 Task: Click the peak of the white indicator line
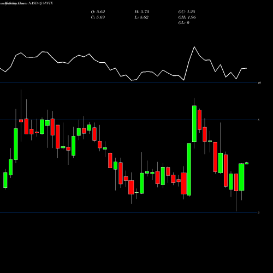coord(194,47)
